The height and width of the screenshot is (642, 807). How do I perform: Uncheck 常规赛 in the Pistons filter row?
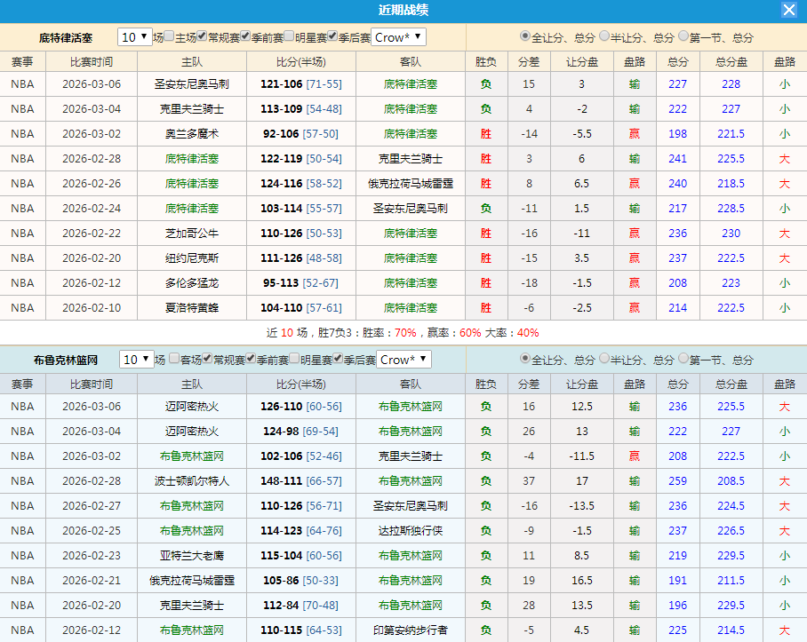coord(202,36)
